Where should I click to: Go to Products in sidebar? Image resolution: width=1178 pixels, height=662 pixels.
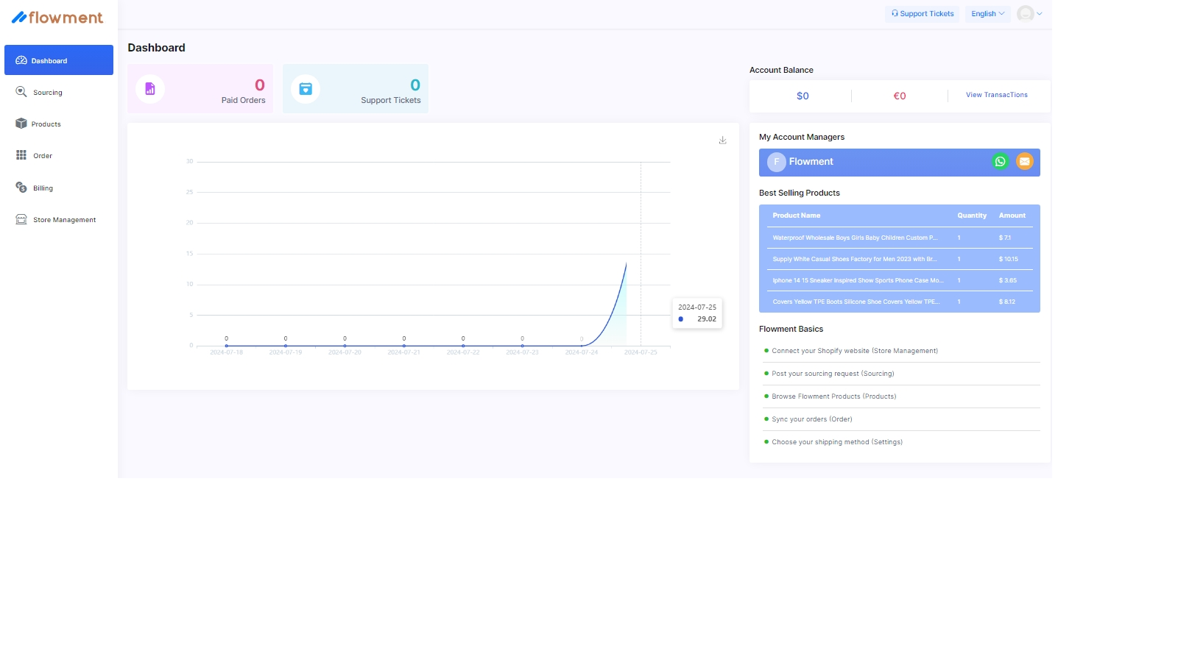coord(59,124)
